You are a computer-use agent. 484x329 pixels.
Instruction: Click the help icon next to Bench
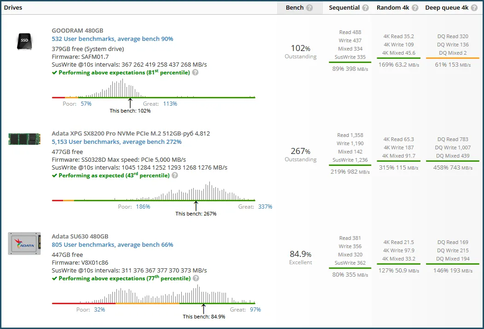click(309, 8)
